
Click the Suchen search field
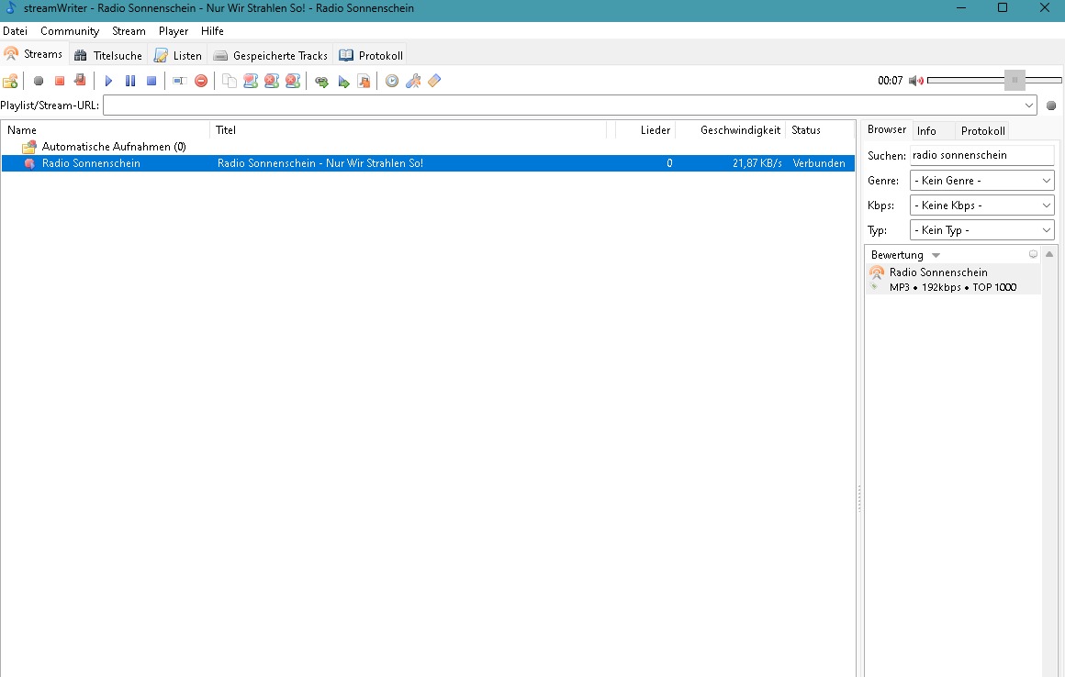[x=981, y=155]
